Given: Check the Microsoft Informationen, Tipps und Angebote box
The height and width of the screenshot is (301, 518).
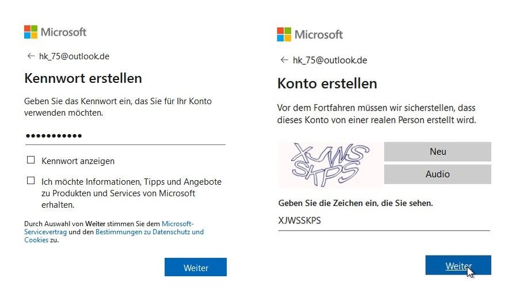Looking at the screenshot, I should point(31,180).
